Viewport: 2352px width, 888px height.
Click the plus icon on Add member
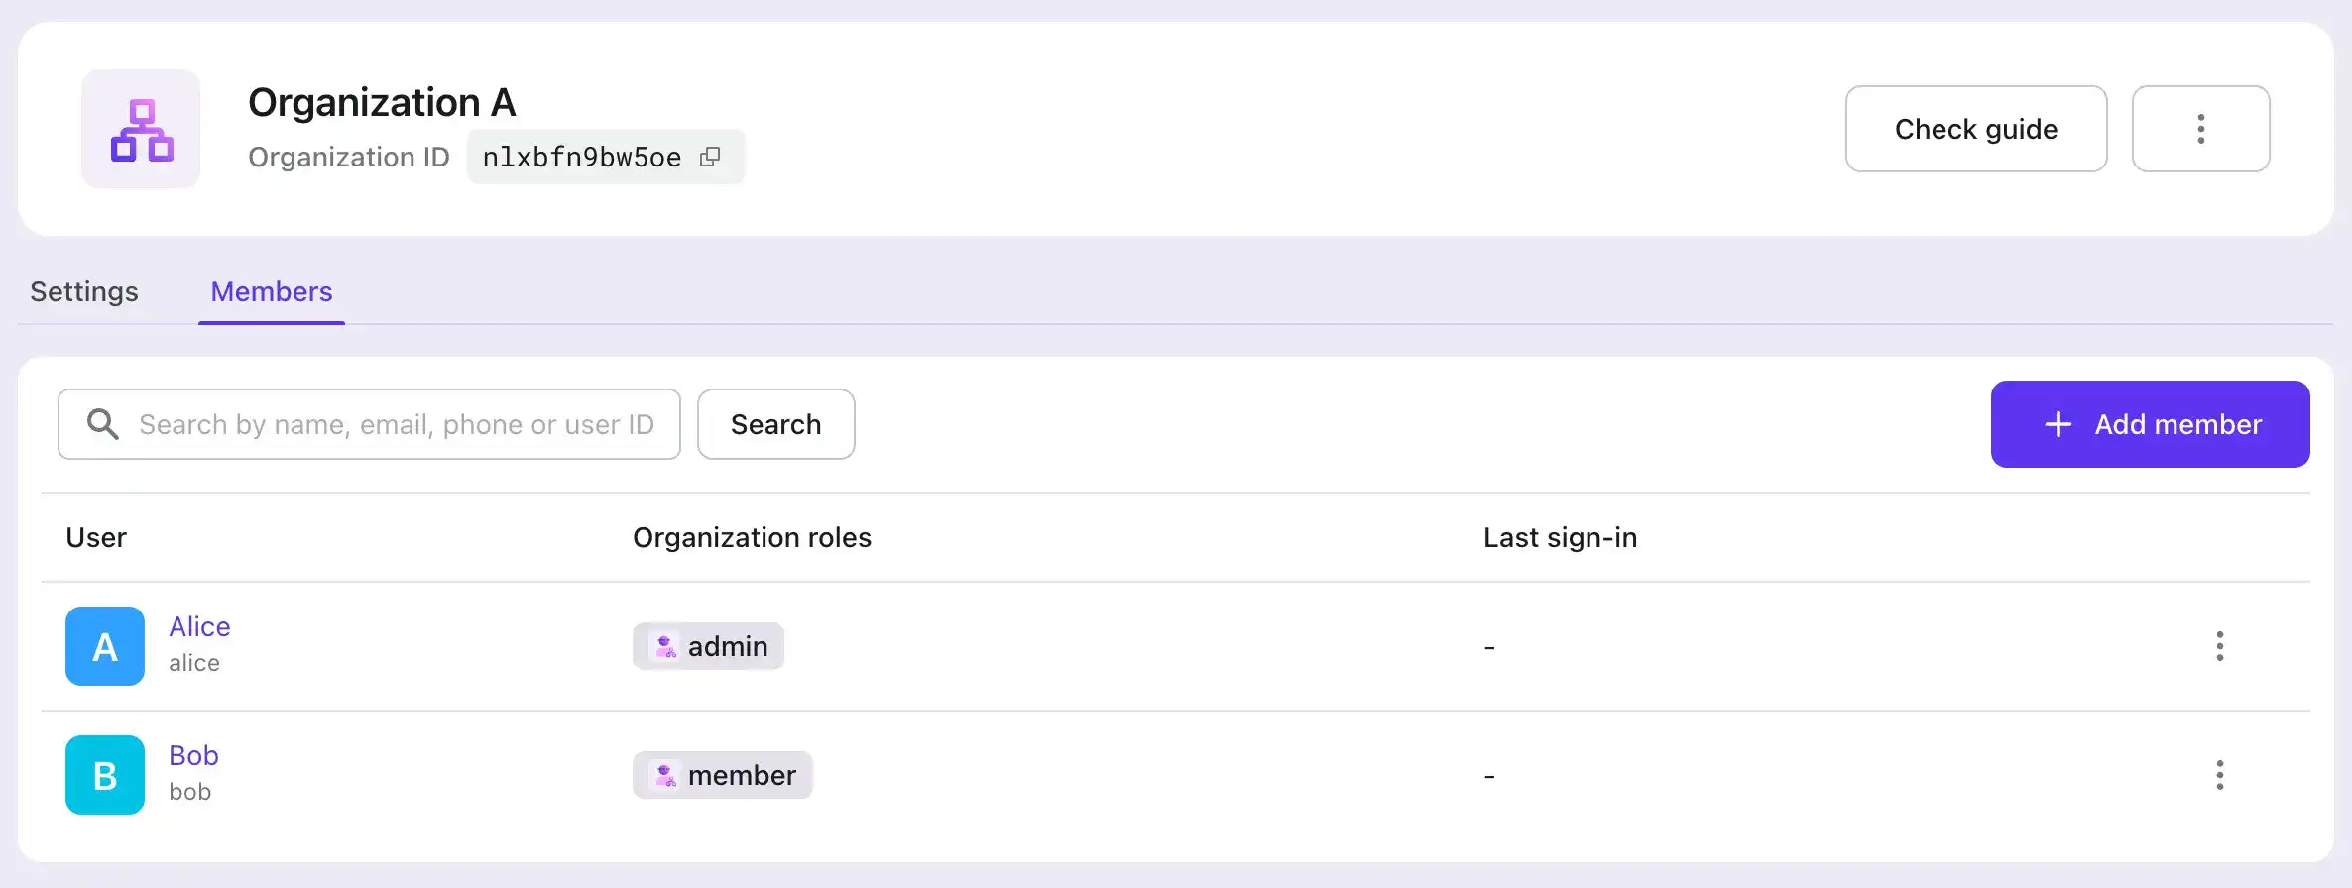point(2058,424)
